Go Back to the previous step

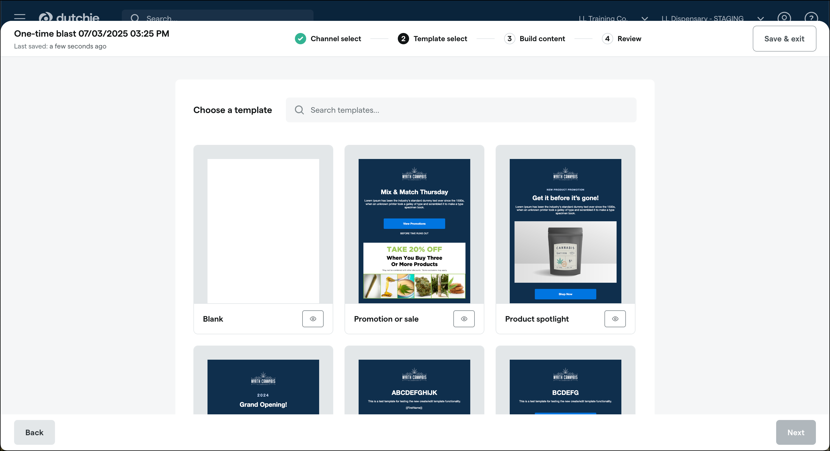pos(34,432)
